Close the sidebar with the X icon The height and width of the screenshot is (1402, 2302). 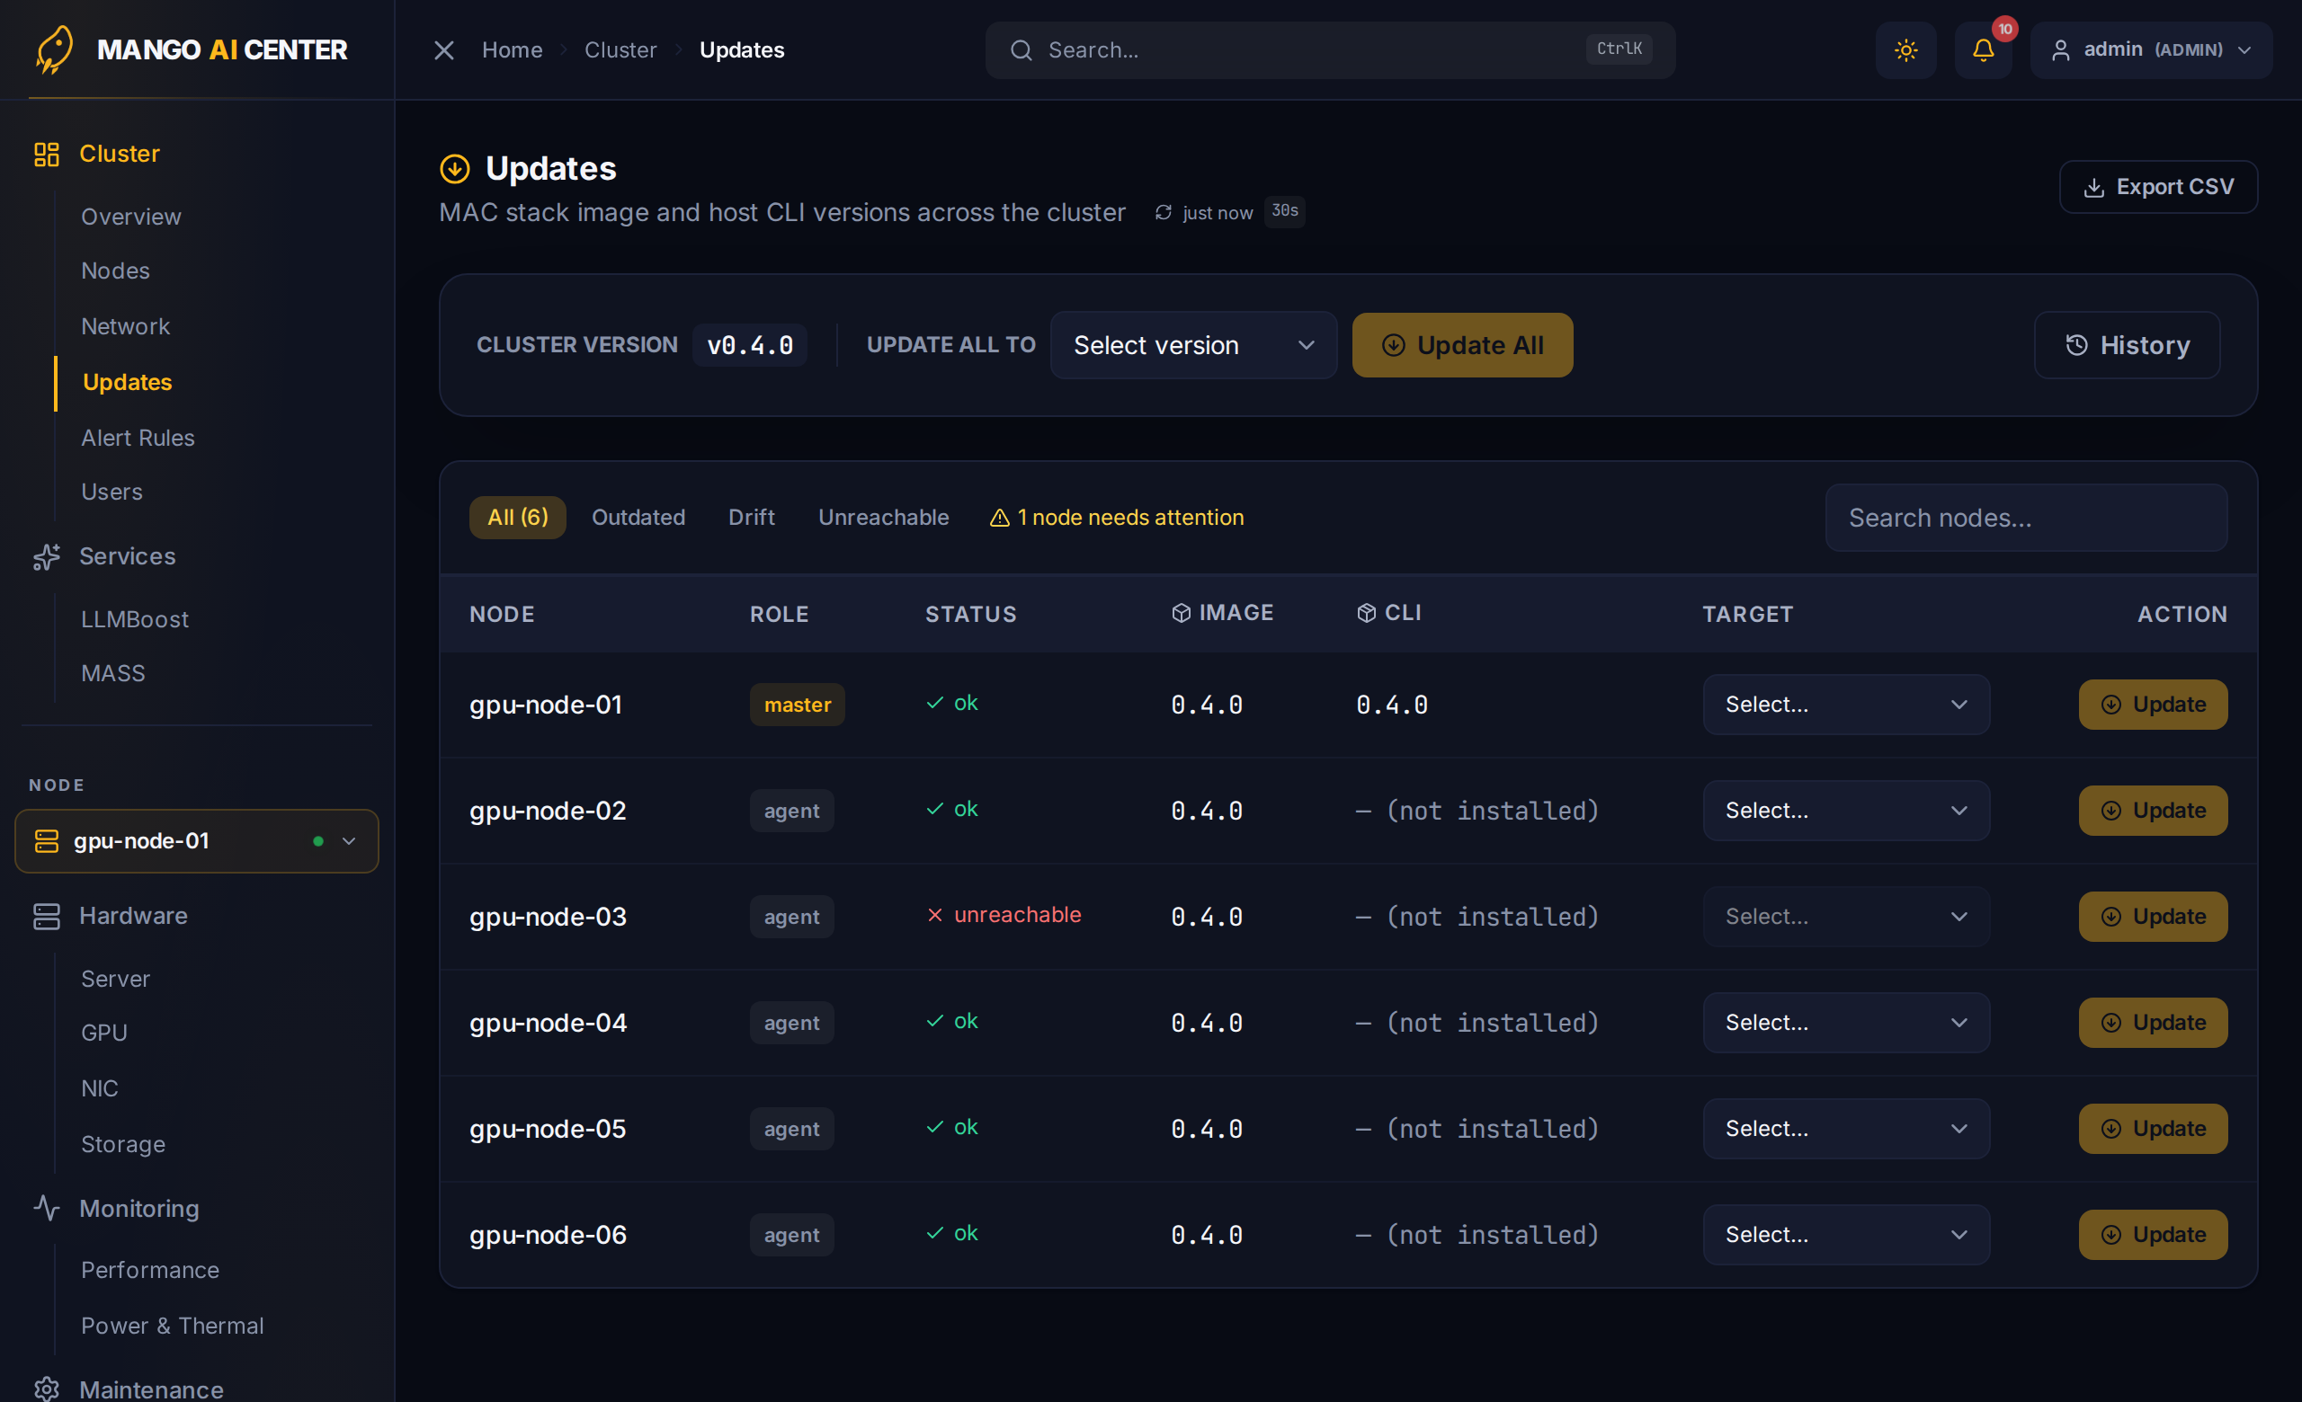point(444,50)
